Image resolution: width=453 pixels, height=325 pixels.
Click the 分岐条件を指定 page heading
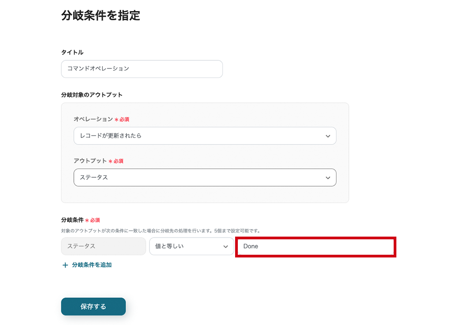101,15
